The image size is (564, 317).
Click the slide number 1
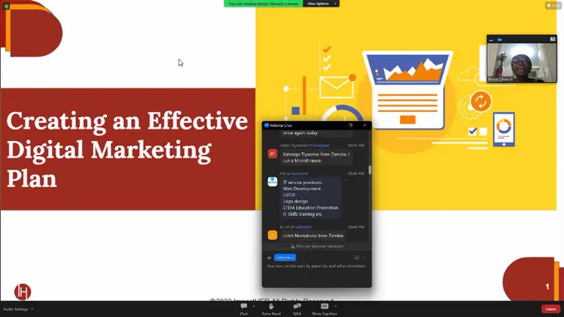(547, 286)
